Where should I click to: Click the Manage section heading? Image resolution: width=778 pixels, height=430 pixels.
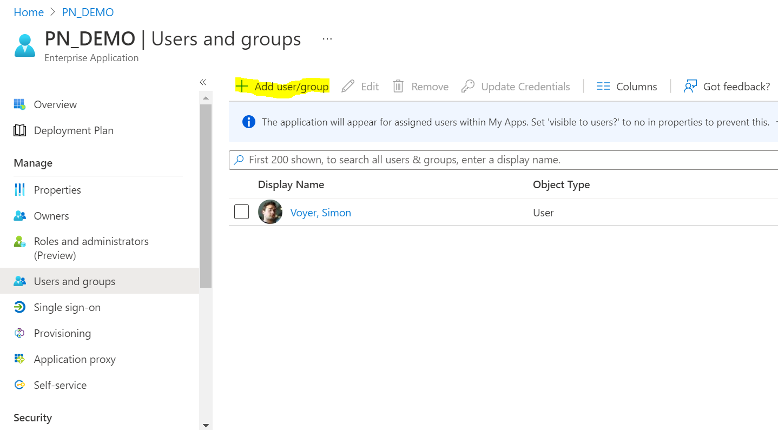(x=33, y=163)
